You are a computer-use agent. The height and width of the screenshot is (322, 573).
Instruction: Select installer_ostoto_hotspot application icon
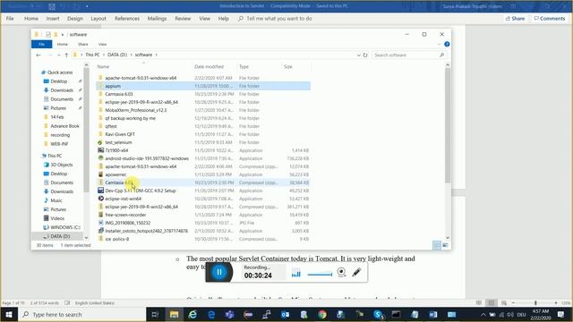(100, 231)
